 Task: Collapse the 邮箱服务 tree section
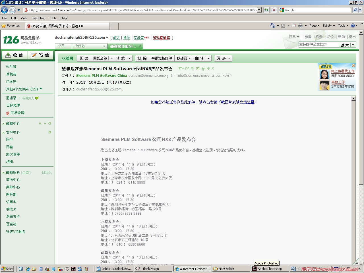pyautogui.click(x=3, y=173)
